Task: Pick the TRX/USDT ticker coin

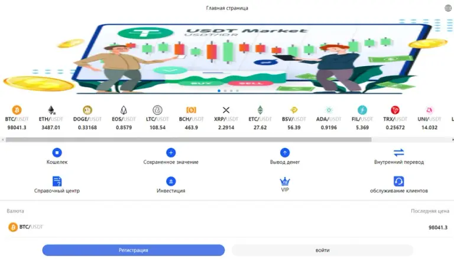Action: (x=395, y=110)
